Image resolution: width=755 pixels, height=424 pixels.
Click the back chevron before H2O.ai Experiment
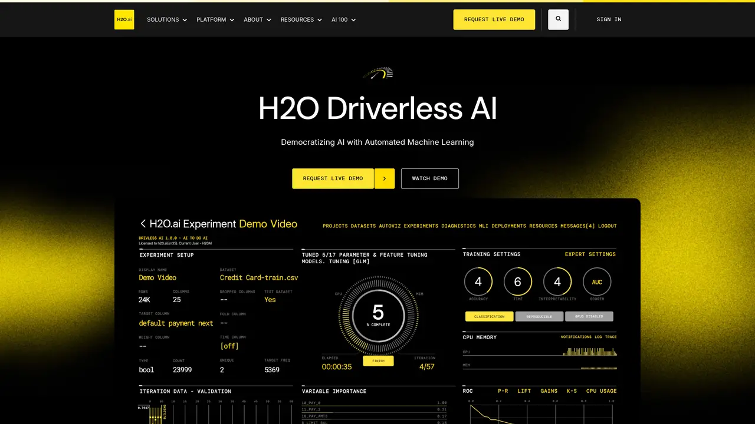(143, 224)
